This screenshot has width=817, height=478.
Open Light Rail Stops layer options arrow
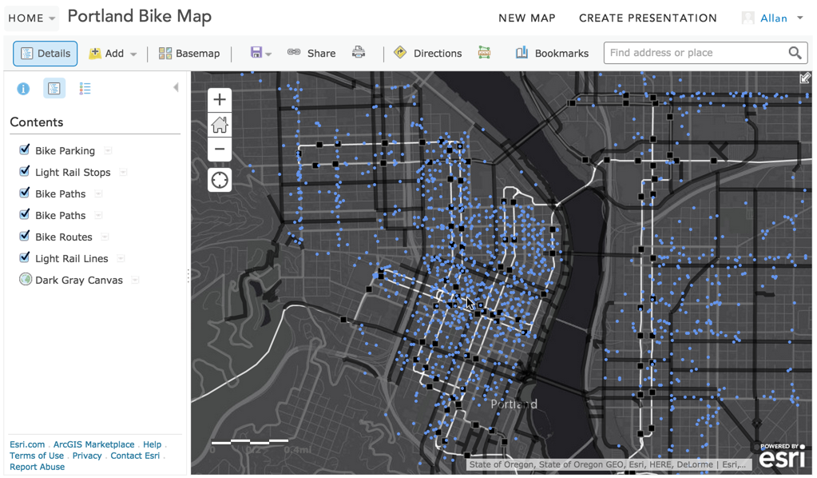click(123, 172)
